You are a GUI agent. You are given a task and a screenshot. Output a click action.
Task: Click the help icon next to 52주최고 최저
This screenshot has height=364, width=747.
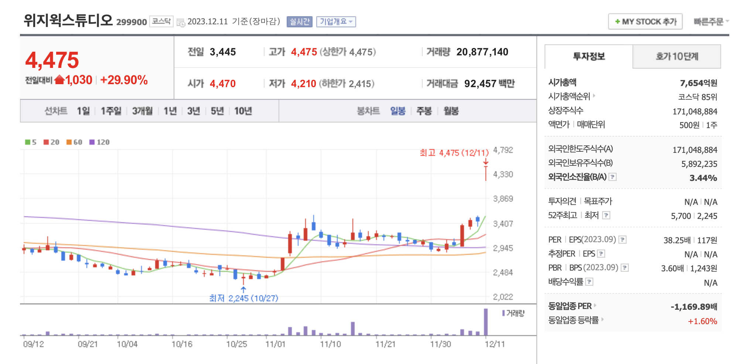click(x=606, y=215)
